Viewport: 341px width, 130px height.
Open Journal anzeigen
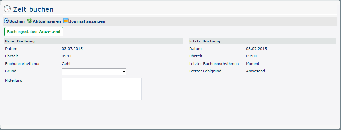click(87, 21)
